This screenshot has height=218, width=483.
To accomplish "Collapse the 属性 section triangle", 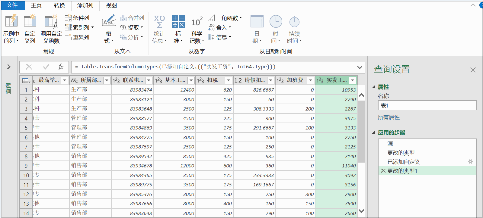I will [374, 87].
